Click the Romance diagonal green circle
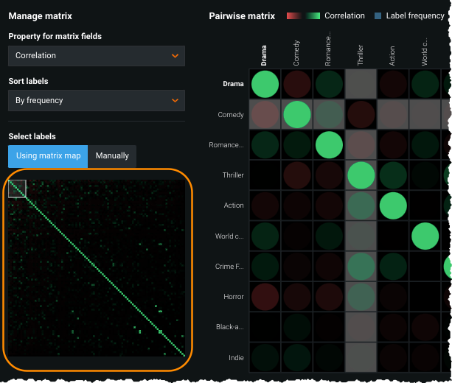This screenshot has height=383, width=452. point(329,145)
